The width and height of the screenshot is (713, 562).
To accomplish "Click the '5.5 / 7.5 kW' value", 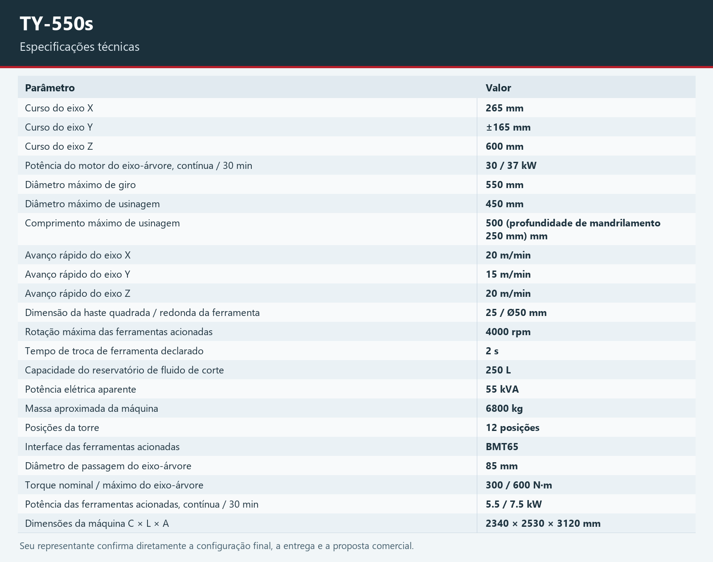I will (514, 504).
